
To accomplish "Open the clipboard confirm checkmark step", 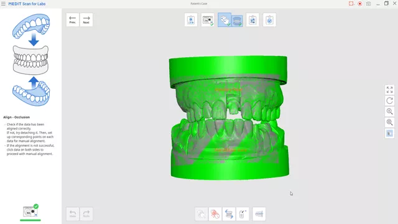I will [269, 20].
